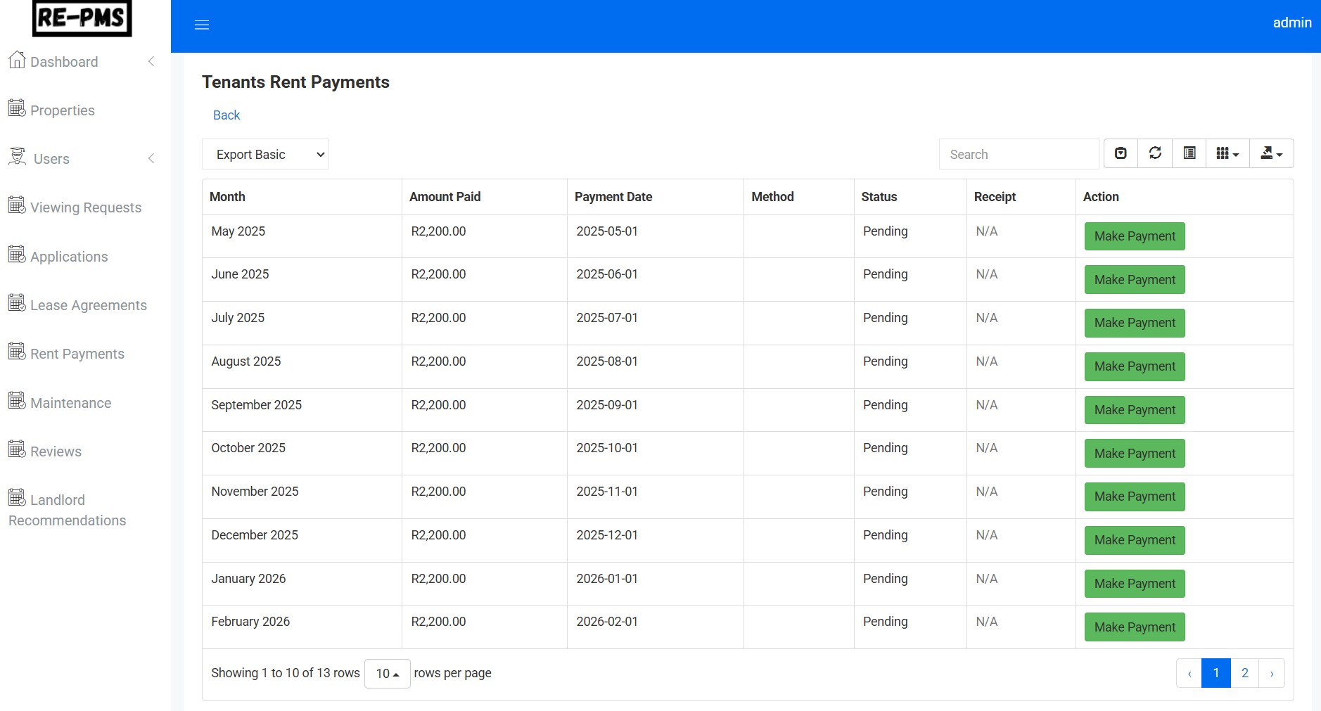Open the columns visibility dropdown
The image size is (1321, 711).
pyautogui.click(x=1227, y=153)
